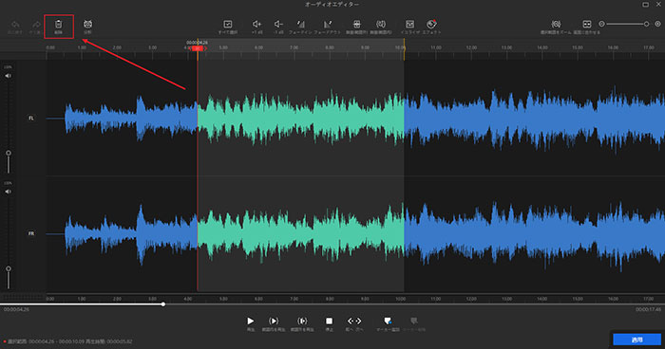This screenshot has width=665, height=349.
Task: Decrease volume with the -1 dB icon
Action: pos(278,24)
